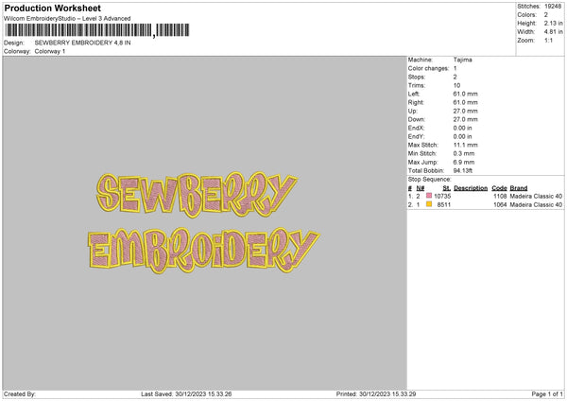Click the 'Production Worksheet' title
The image size is (567, 401).
click(52, 8)
